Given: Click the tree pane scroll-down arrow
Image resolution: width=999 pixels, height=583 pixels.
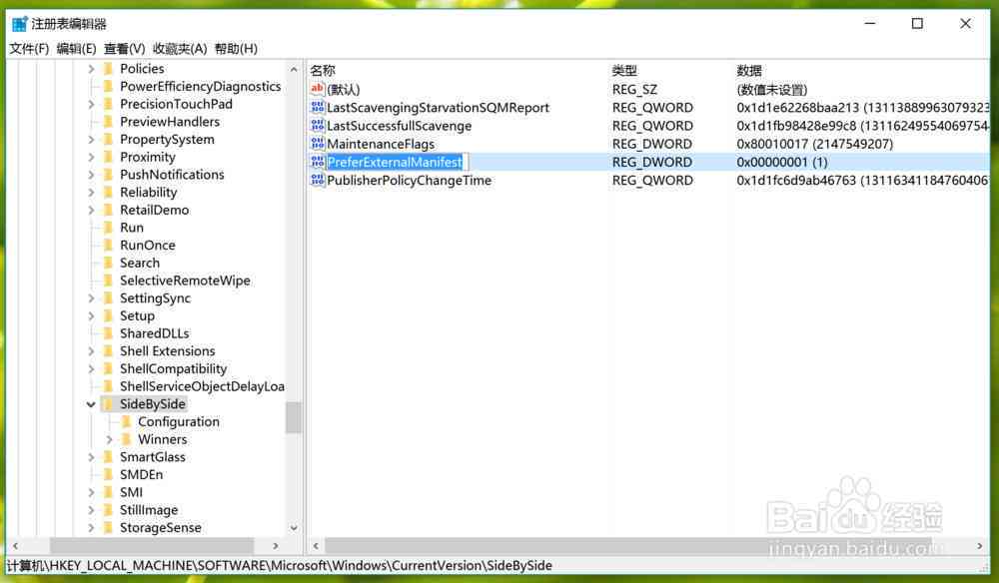Looking at the screenshot, I should click(294, 528).
